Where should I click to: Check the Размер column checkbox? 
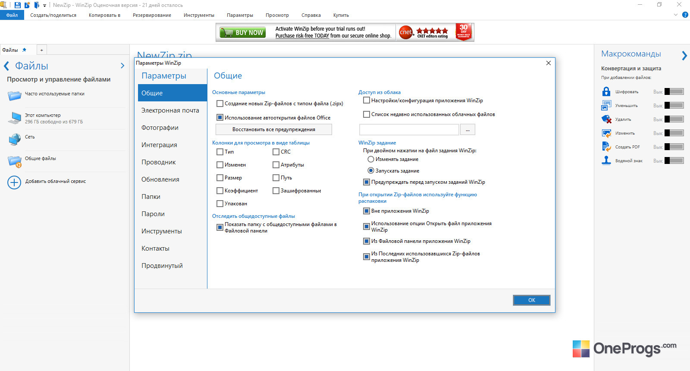coord(220,178)
